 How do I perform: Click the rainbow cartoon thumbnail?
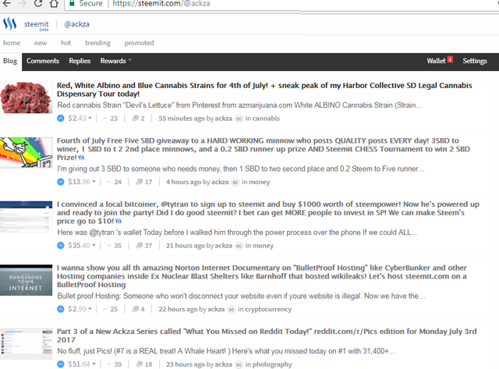[x=26, y=153]
